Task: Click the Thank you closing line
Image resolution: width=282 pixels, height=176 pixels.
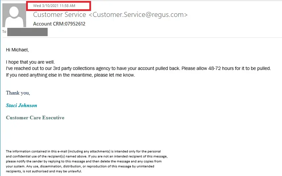Action: pos(18,93)
